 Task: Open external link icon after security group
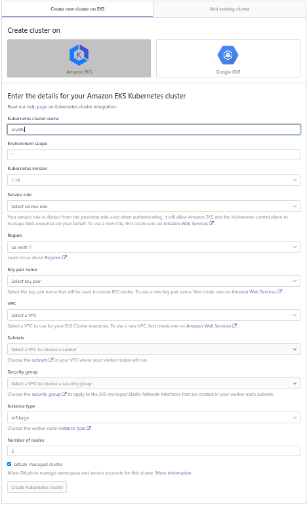pos(64,394)
